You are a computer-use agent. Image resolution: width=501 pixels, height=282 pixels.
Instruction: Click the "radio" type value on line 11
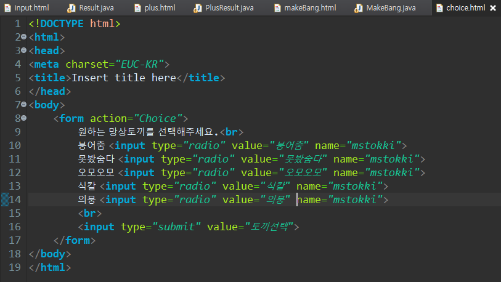213,159
